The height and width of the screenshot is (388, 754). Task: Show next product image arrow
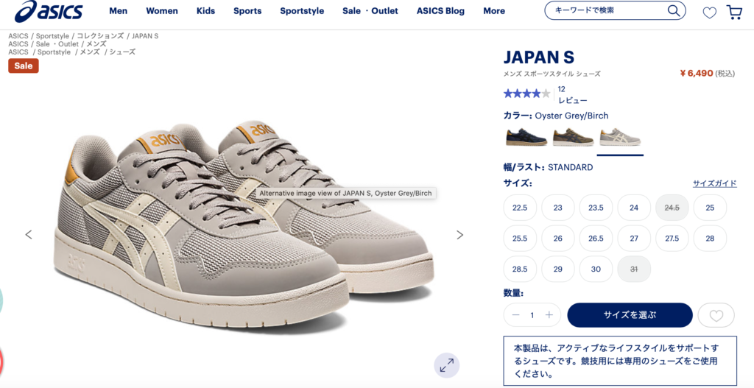click(x=459, y=235)
